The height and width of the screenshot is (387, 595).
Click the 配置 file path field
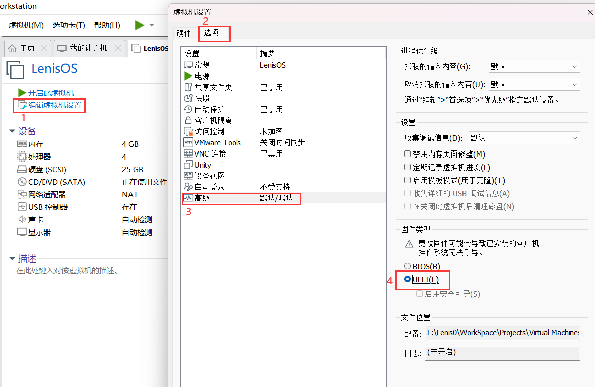[502, 333]
